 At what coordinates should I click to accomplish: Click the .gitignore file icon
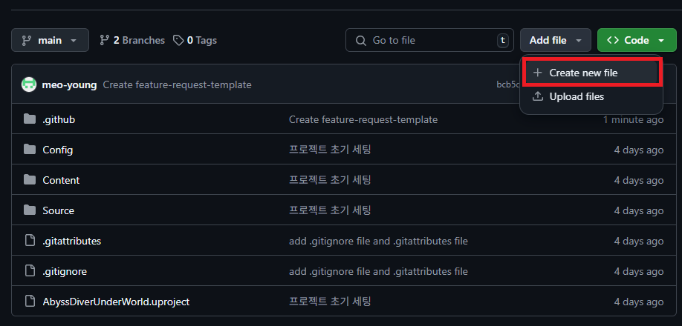tap(30, 271)
